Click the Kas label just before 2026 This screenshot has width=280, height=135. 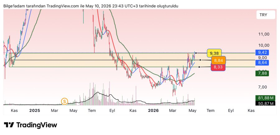click(x=133, y=110)
